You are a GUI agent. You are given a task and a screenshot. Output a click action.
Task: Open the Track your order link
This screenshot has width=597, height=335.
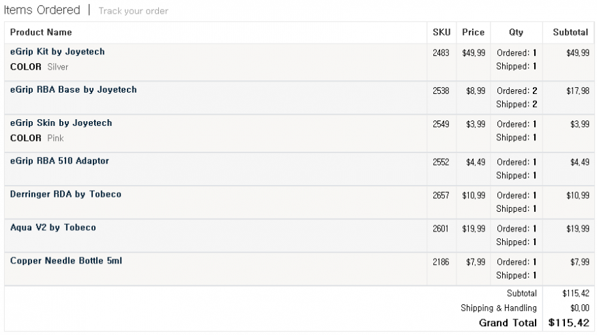[133, 11]
